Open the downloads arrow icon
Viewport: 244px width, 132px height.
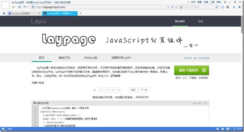pos(234,7)
